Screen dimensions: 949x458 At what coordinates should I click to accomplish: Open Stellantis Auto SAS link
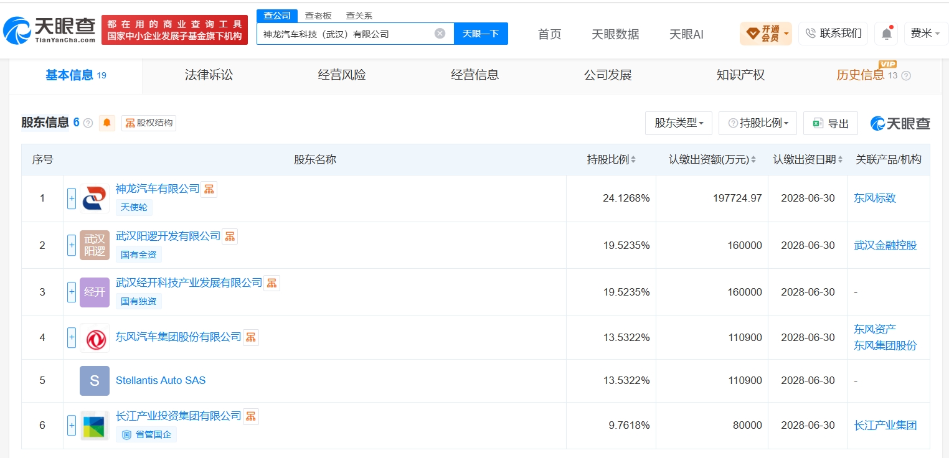(x=161, y=380)
